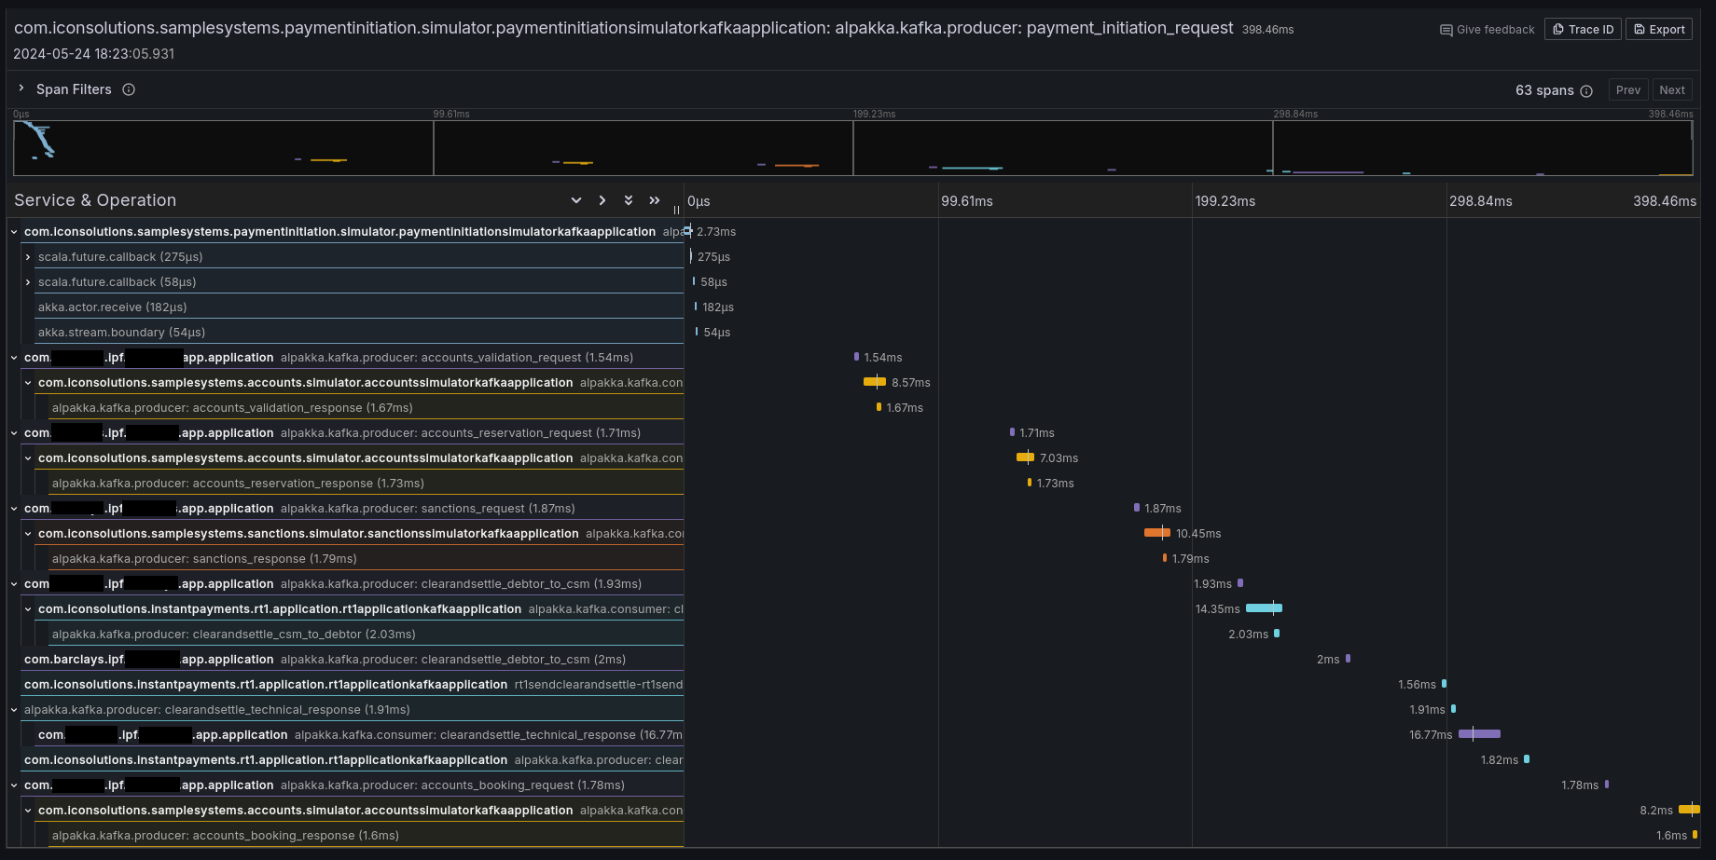The image size is (1716, 860).
Task: Click the orange 10.45ms sanctions span bar
Action: tap(1156, 533)
